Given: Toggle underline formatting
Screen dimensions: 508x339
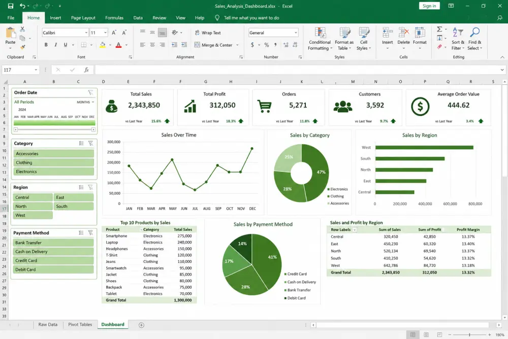Looking at the screenshot, I should click(66, 45).
